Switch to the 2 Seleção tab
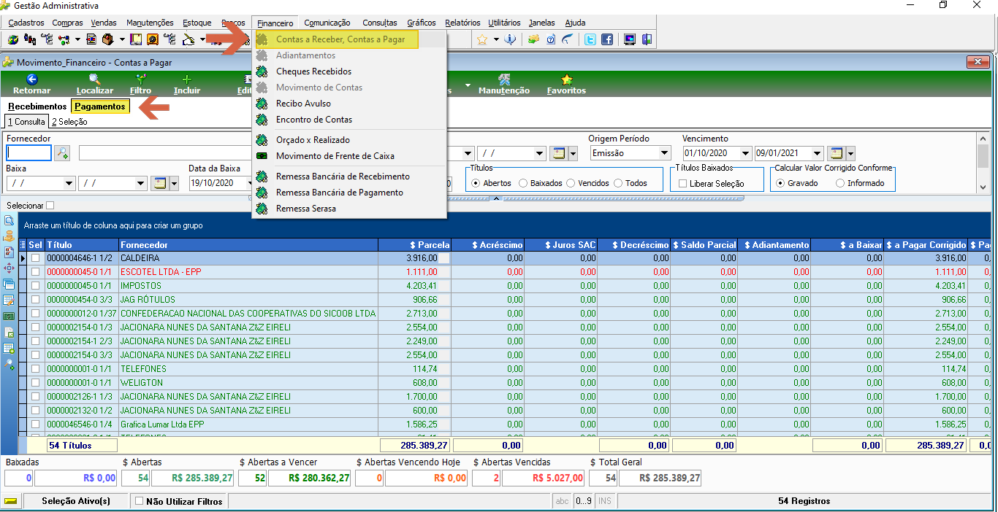The height and width of the screenshot is (512, 998). click(69, 122)
